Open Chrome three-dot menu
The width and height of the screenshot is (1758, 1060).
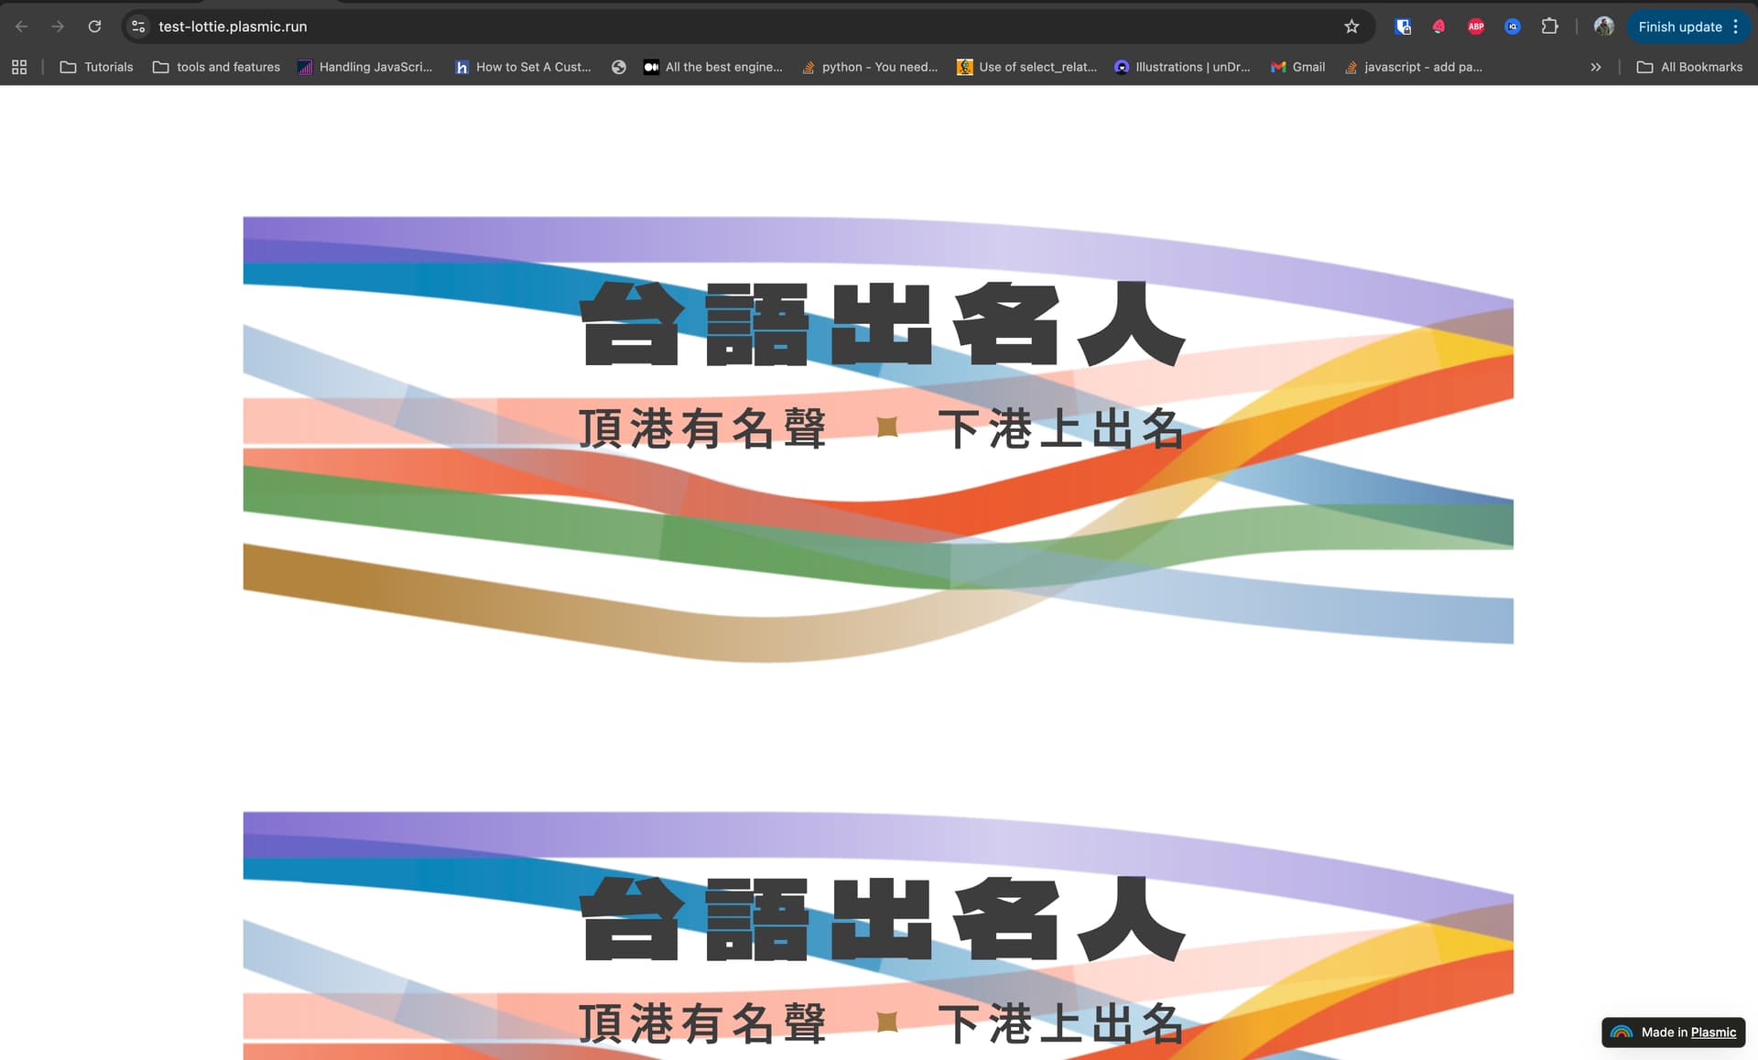click(1736, 27)
